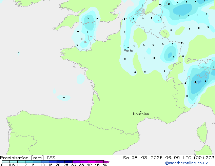Click the forecast date Sa 08-08-2026
Screen dimensions: 215x166
(143, 158)
